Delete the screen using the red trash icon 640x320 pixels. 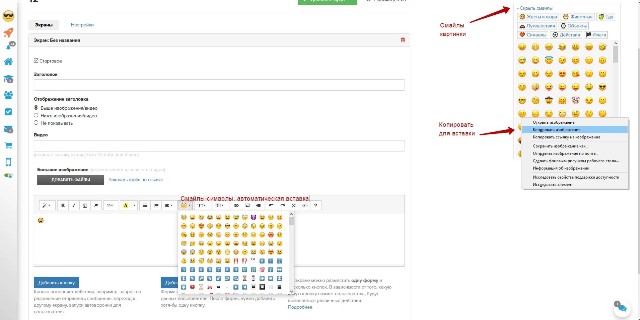tap(403, 40)
